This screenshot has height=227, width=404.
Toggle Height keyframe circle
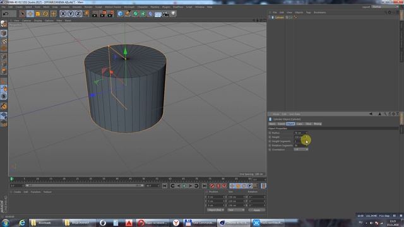point(270,137)
